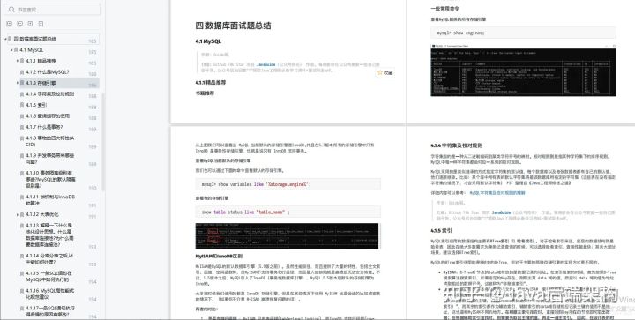Click the star 收藏 button

coord(385,72)
